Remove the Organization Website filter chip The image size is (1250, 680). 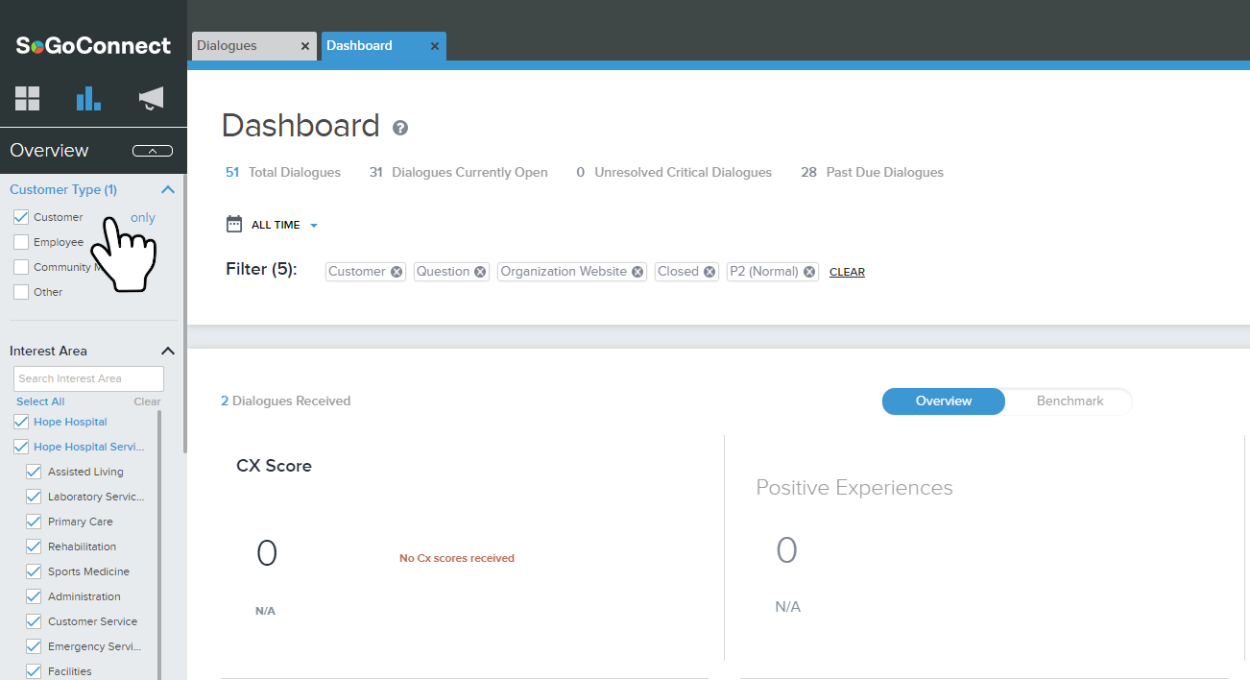coord(637,272)
